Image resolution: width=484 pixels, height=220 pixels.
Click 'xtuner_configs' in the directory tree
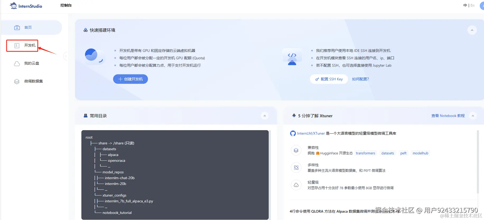[114, 195]
